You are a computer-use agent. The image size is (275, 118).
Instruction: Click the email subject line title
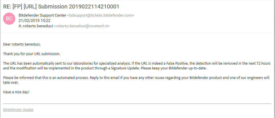click(x=61, y=6)
